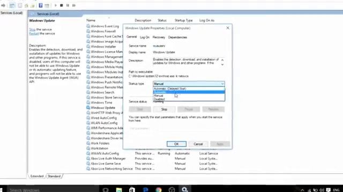Select the Xbox Live Auth Manager service row
343x192 pixels.
coord(152,158)
